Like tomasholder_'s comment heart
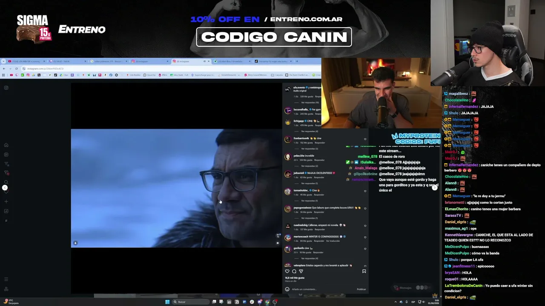Image resolution: width=545 pixels, height=306 pixels. [x=365, y=191]
